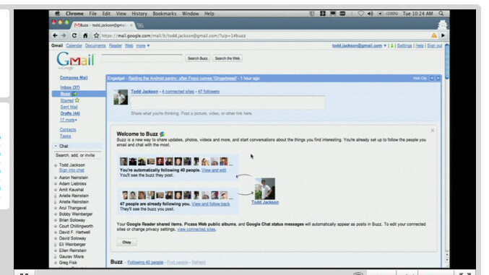Click the Okay button

pos(126,243)
